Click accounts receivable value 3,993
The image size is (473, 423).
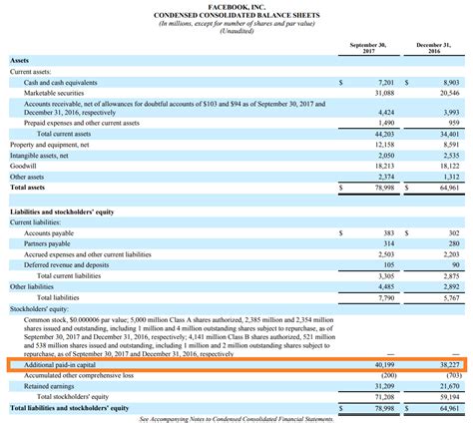point(451,113)
